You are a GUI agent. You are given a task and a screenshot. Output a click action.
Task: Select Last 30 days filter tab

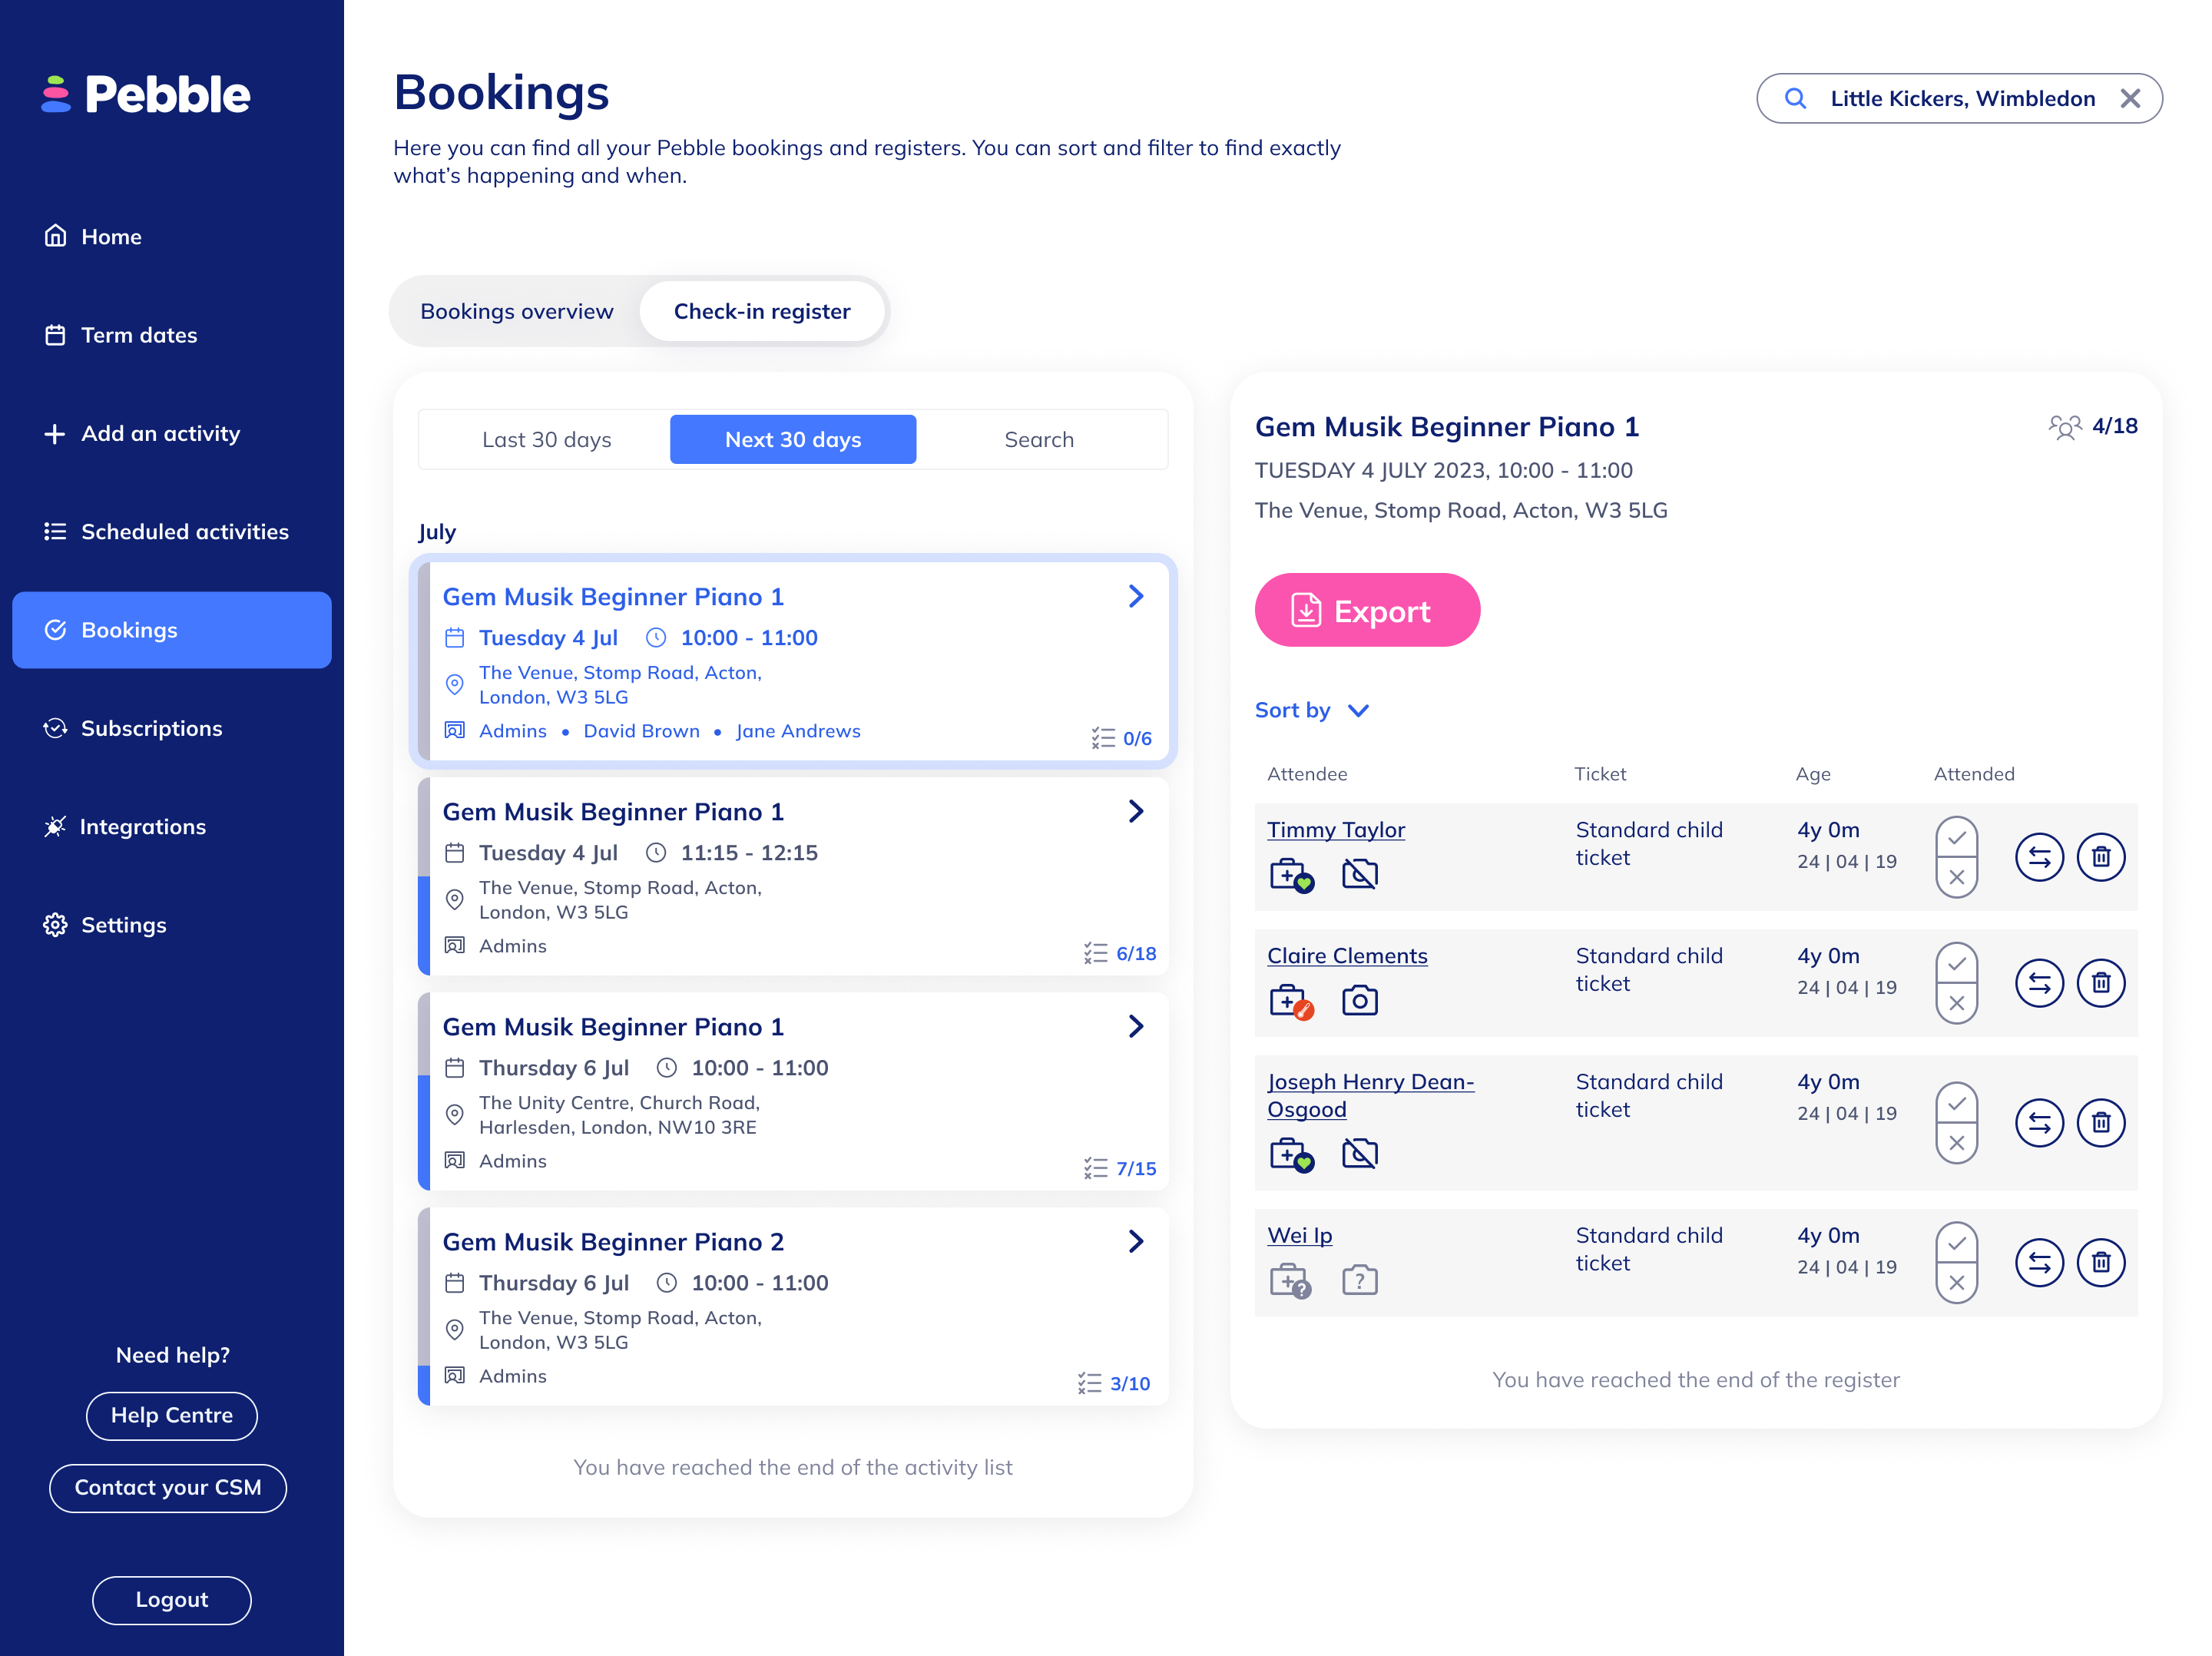pos(546,439)
